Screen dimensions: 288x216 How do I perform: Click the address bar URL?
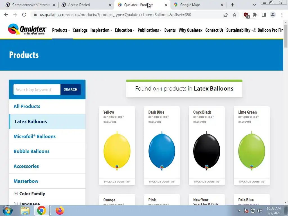[x=116, y=15]
